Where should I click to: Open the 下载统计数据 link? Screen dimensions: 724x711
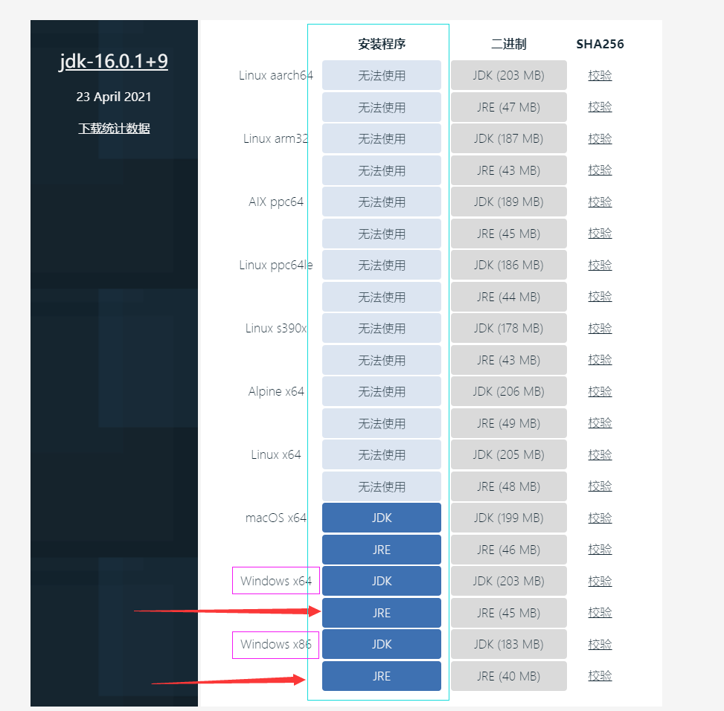pos(114,128)
